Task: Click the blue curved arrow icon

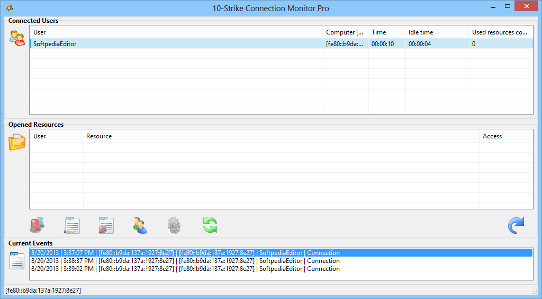Action: click(x=516, y=225)
